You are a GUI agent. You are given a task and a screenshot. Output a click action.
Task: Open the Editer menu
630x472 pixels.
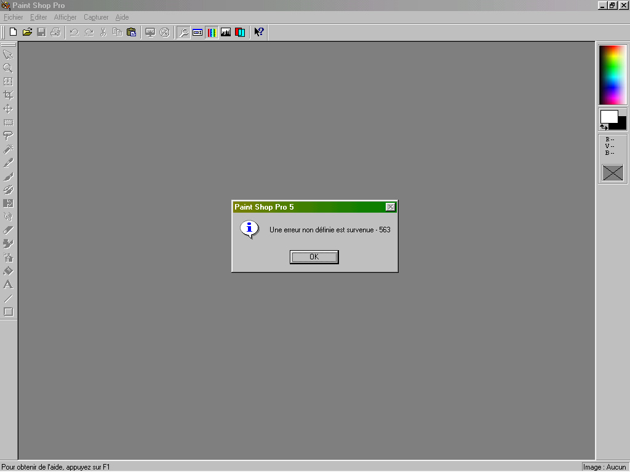(39, 17)
